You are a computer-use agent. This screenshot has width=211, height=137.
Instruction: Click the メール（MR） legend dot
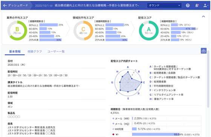tap(113, 119)
